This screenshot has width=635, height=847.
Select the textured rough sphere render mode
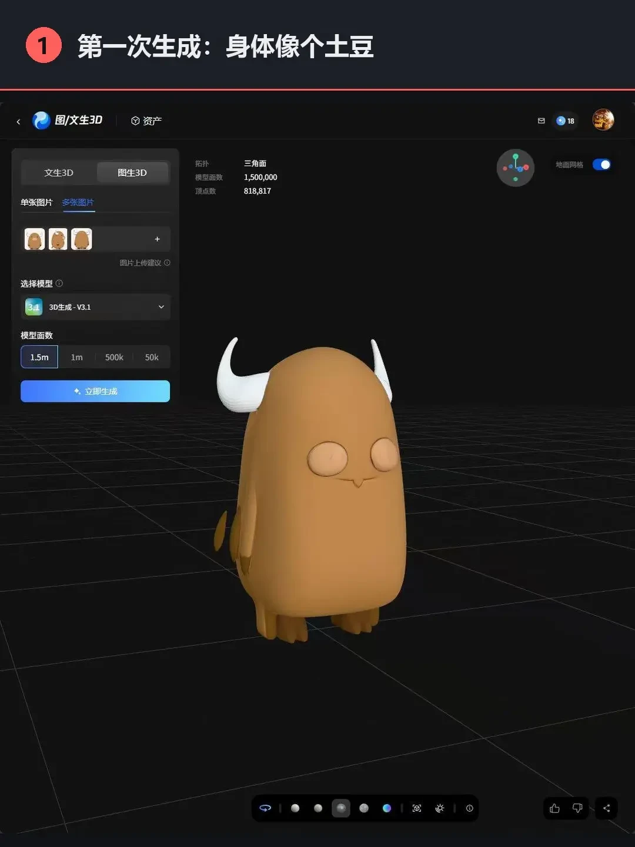(364, 808)
